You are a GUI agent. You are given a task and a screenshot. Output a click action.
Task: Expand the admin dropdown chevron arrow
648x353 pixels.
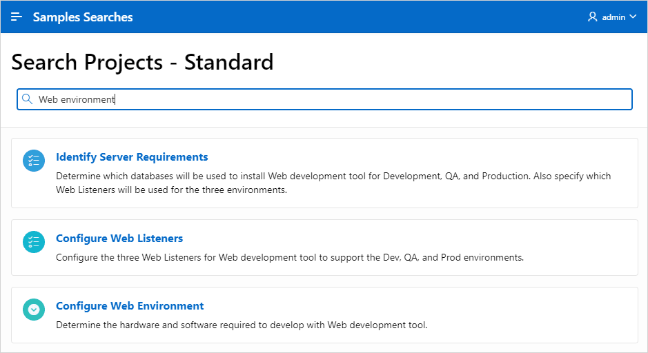click(633, 17)
